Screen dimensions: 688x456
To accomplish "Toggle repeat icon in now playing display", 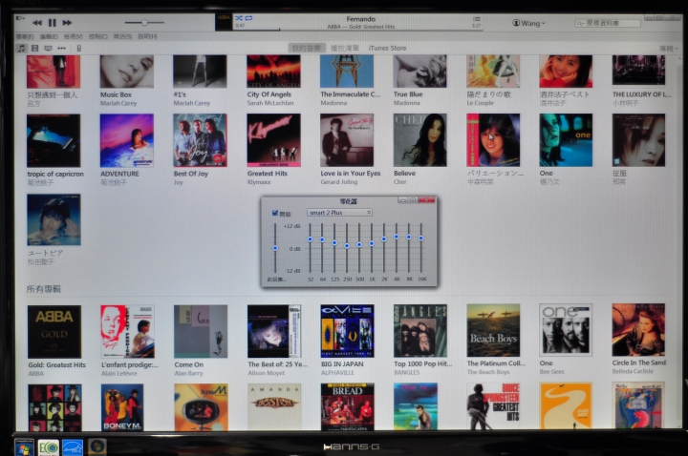I will (x=248, y=18).
